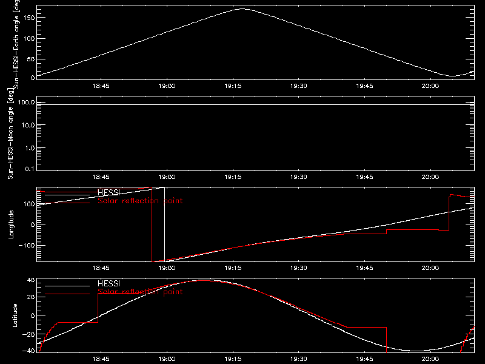This screenshot has width=485, height=364.
Task: Click 19:00 under the Sun-HESSI-Moon angle plot
Action: tap(167, 177)
